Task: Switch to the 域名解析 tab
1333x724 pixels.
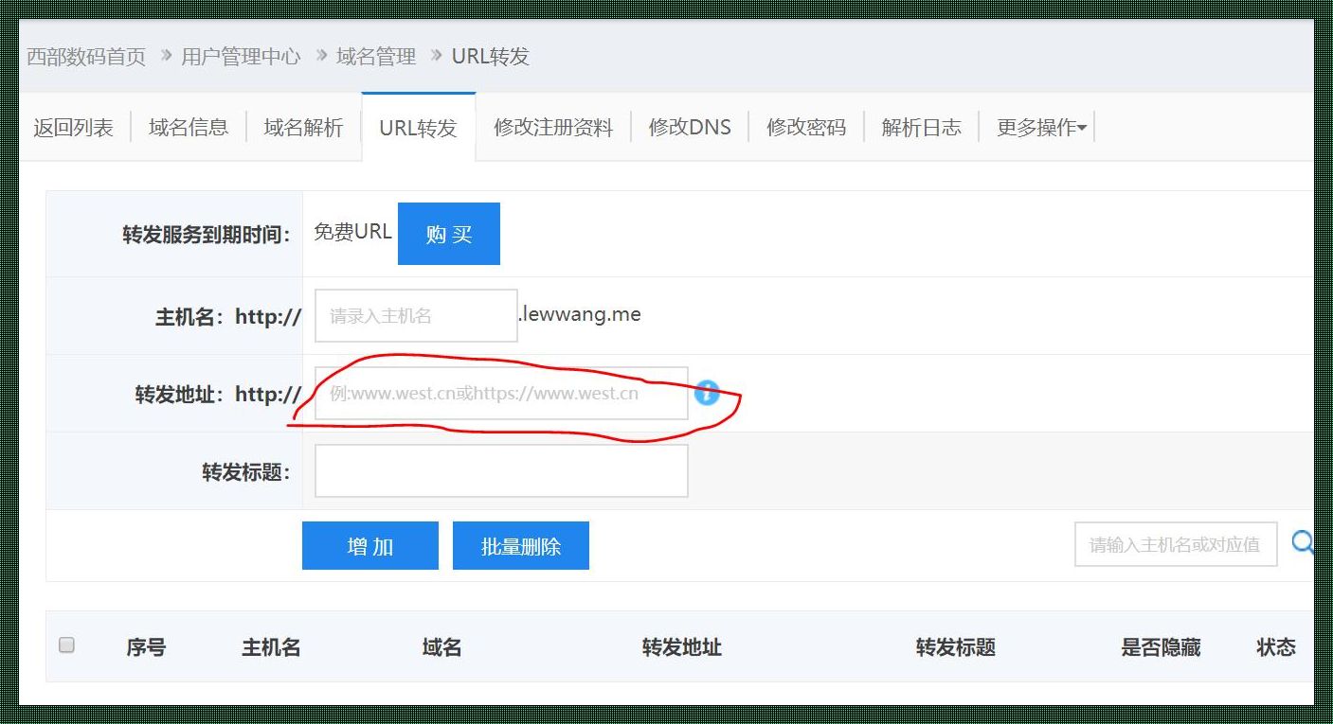Action: 302,126
